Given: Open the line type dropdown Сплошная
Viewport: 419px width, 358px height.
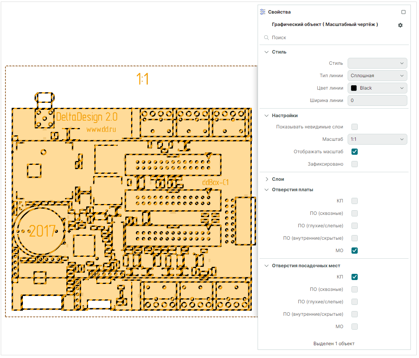Looking at the screenshot, I should [377, 76].
